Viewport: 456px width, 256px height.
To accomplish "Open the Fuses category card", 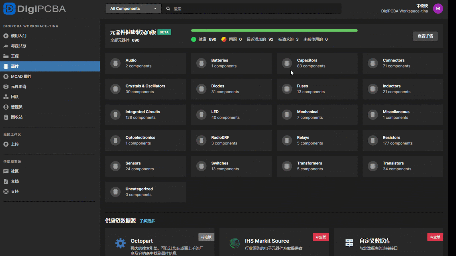I will (x=317, y=89).
